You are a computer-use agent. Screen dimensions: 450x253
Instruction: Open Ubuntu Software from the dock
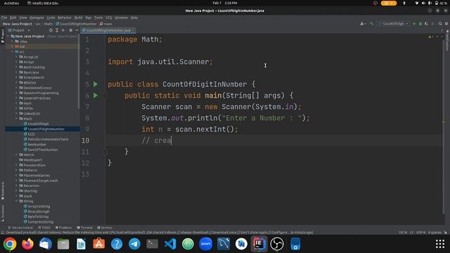pos(98,244)
